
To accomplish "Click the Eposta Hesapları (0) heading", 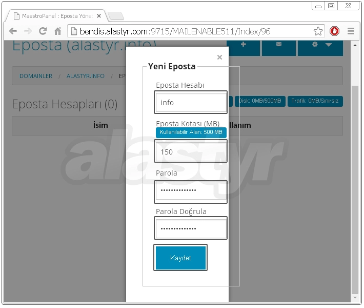I will 65,104.
